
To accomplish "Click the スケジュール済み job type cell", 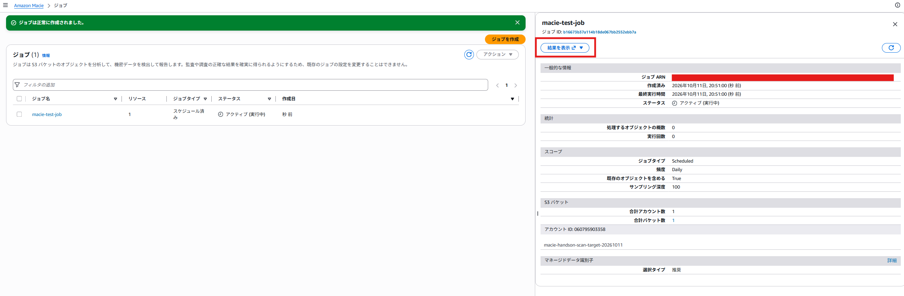I will click(x=189, y=114).
